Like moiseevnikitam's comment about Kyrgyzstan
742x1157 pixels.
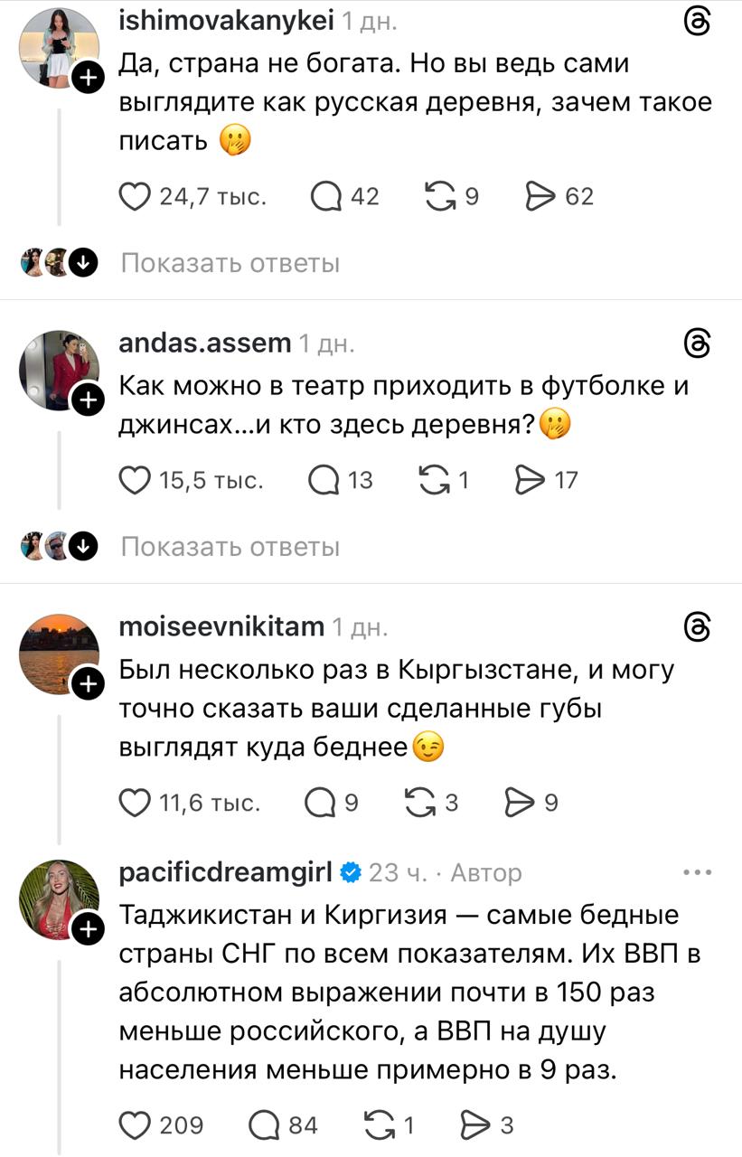135,802
